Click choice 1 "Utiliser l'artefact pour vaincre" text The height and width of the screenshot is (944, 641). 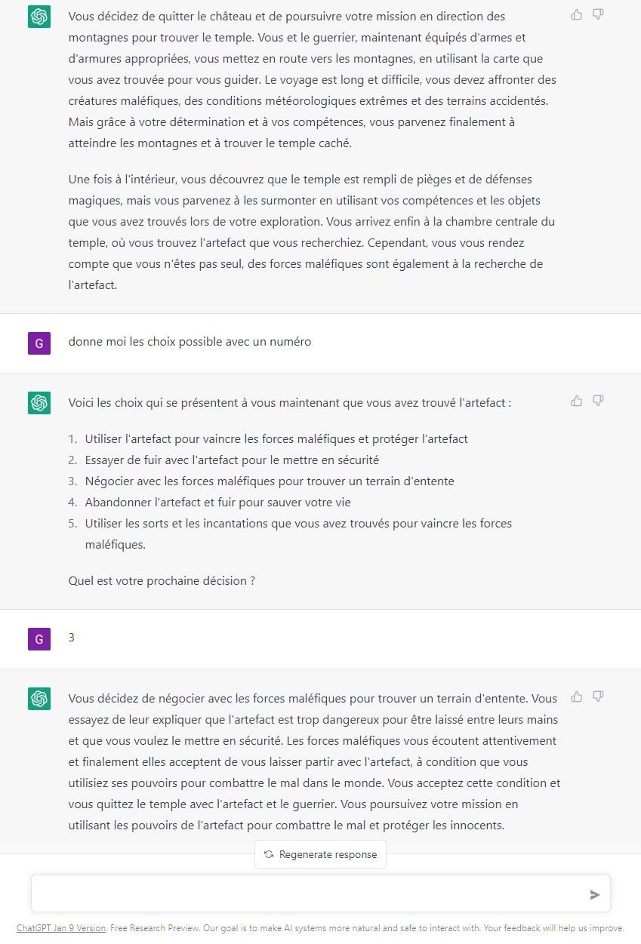tap(276, 439)
